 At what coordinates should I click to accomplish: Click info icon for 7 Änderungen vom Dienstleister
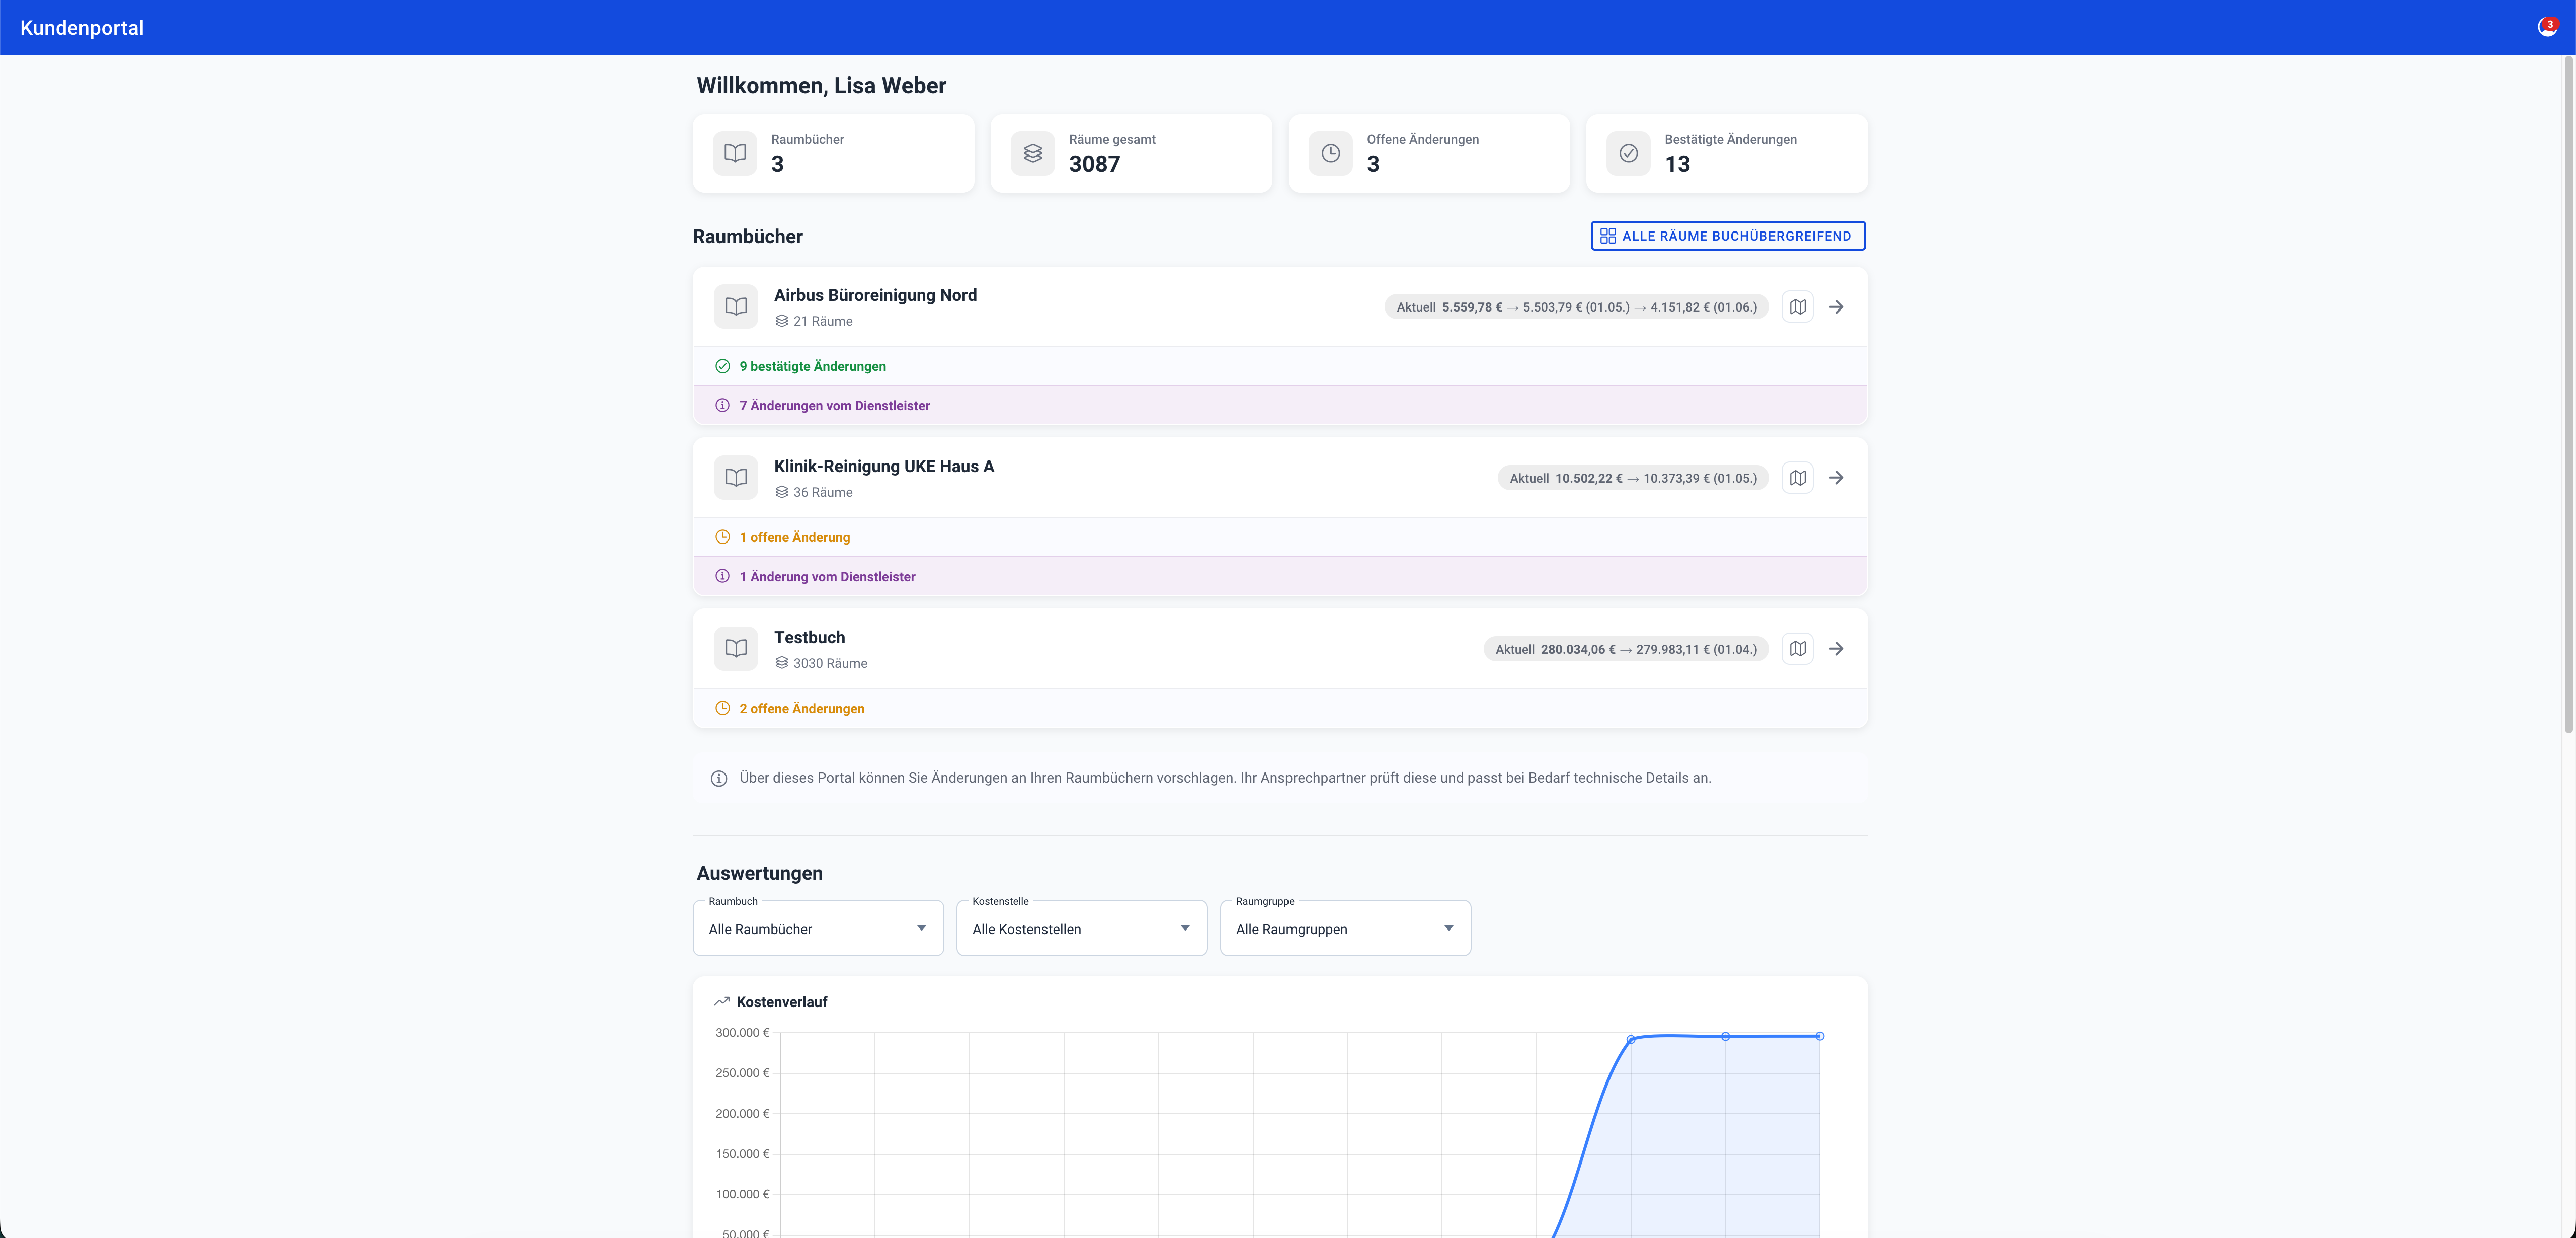click(x=723, y=405)
